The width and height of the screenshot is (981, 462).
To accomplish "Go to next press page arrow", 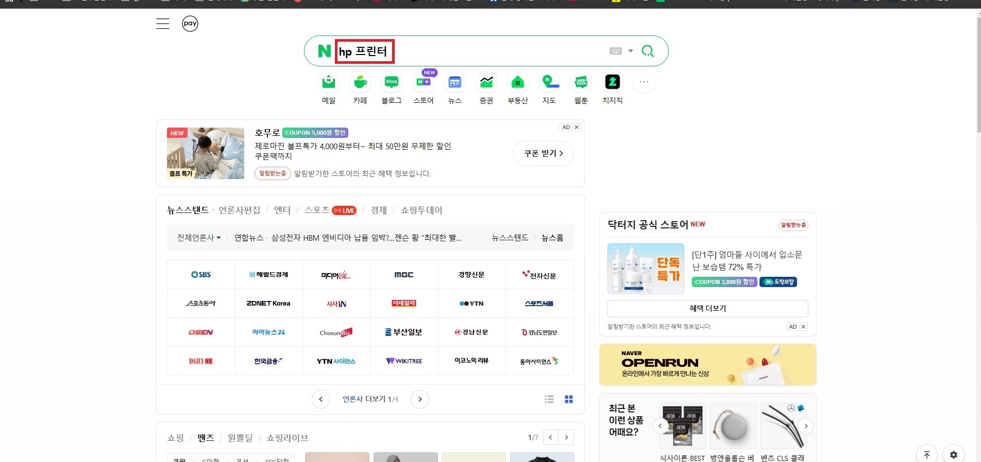I will click(x=420, y=399).
